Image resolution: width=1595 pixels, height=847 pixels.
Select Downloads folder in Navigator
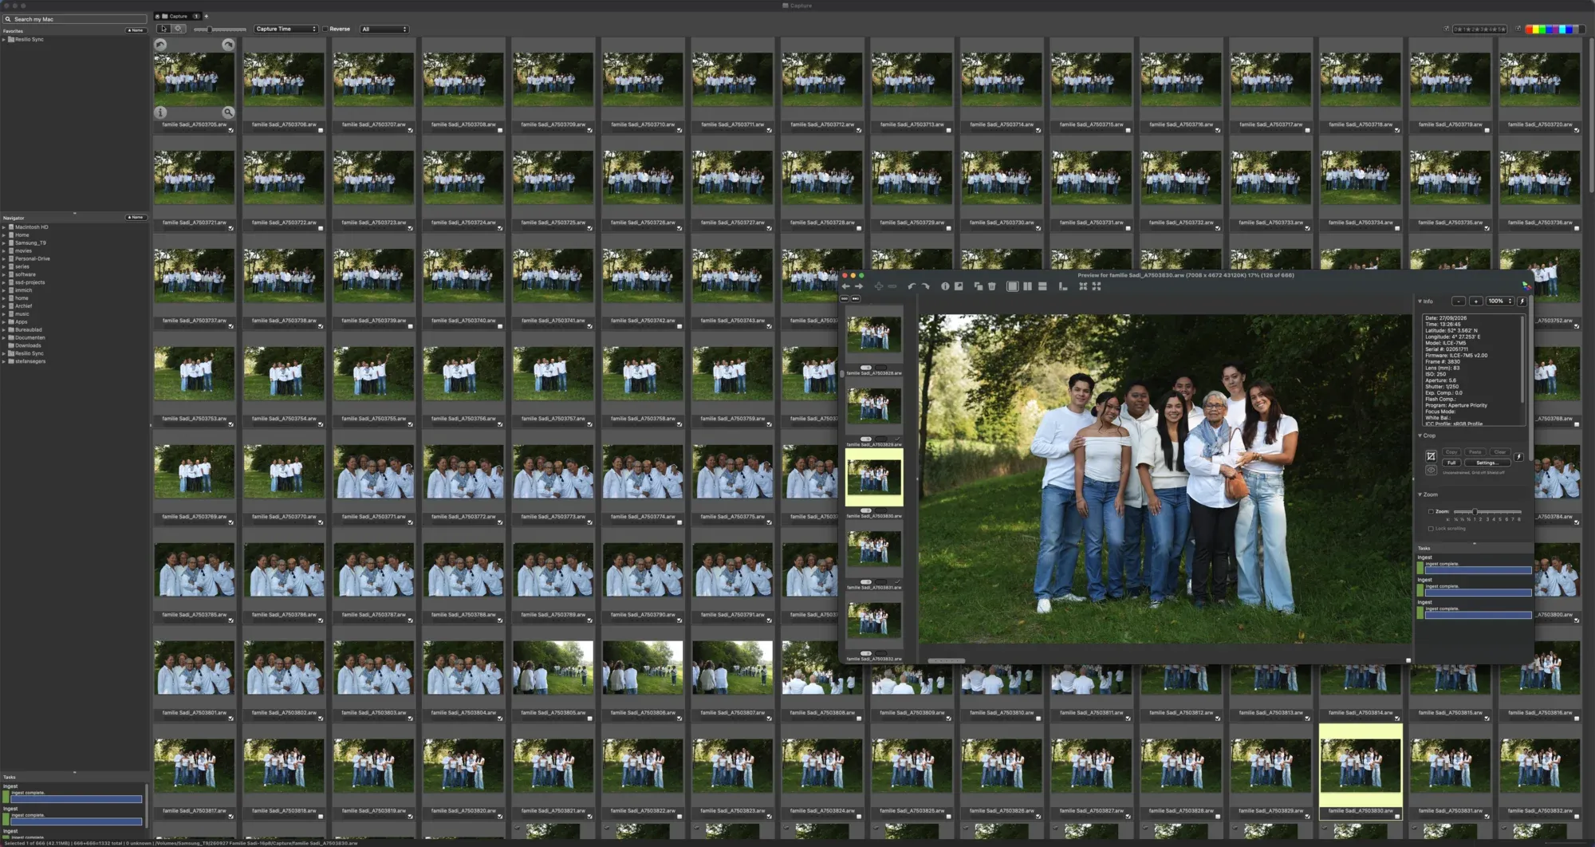(28, 345)
